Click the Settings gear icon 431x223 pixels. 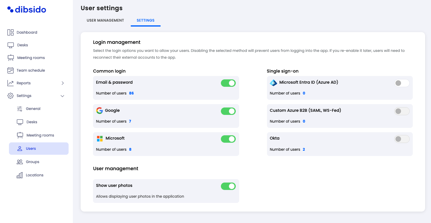click(11, 96)
